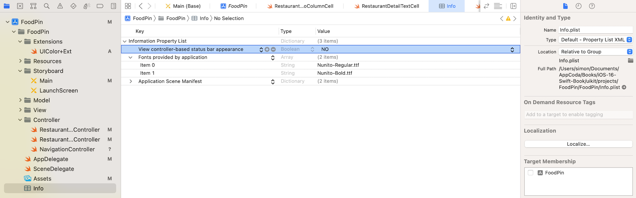The width and height of the screenshot is (636, 198).
Task: Edit the Name field Info.plist
Action: pos(596,30)
